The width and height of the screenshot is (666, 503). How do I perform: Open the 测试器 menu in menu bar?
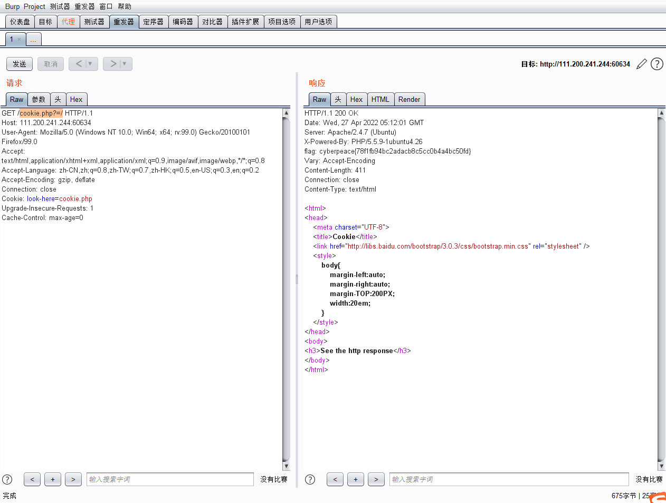[60, 6]
